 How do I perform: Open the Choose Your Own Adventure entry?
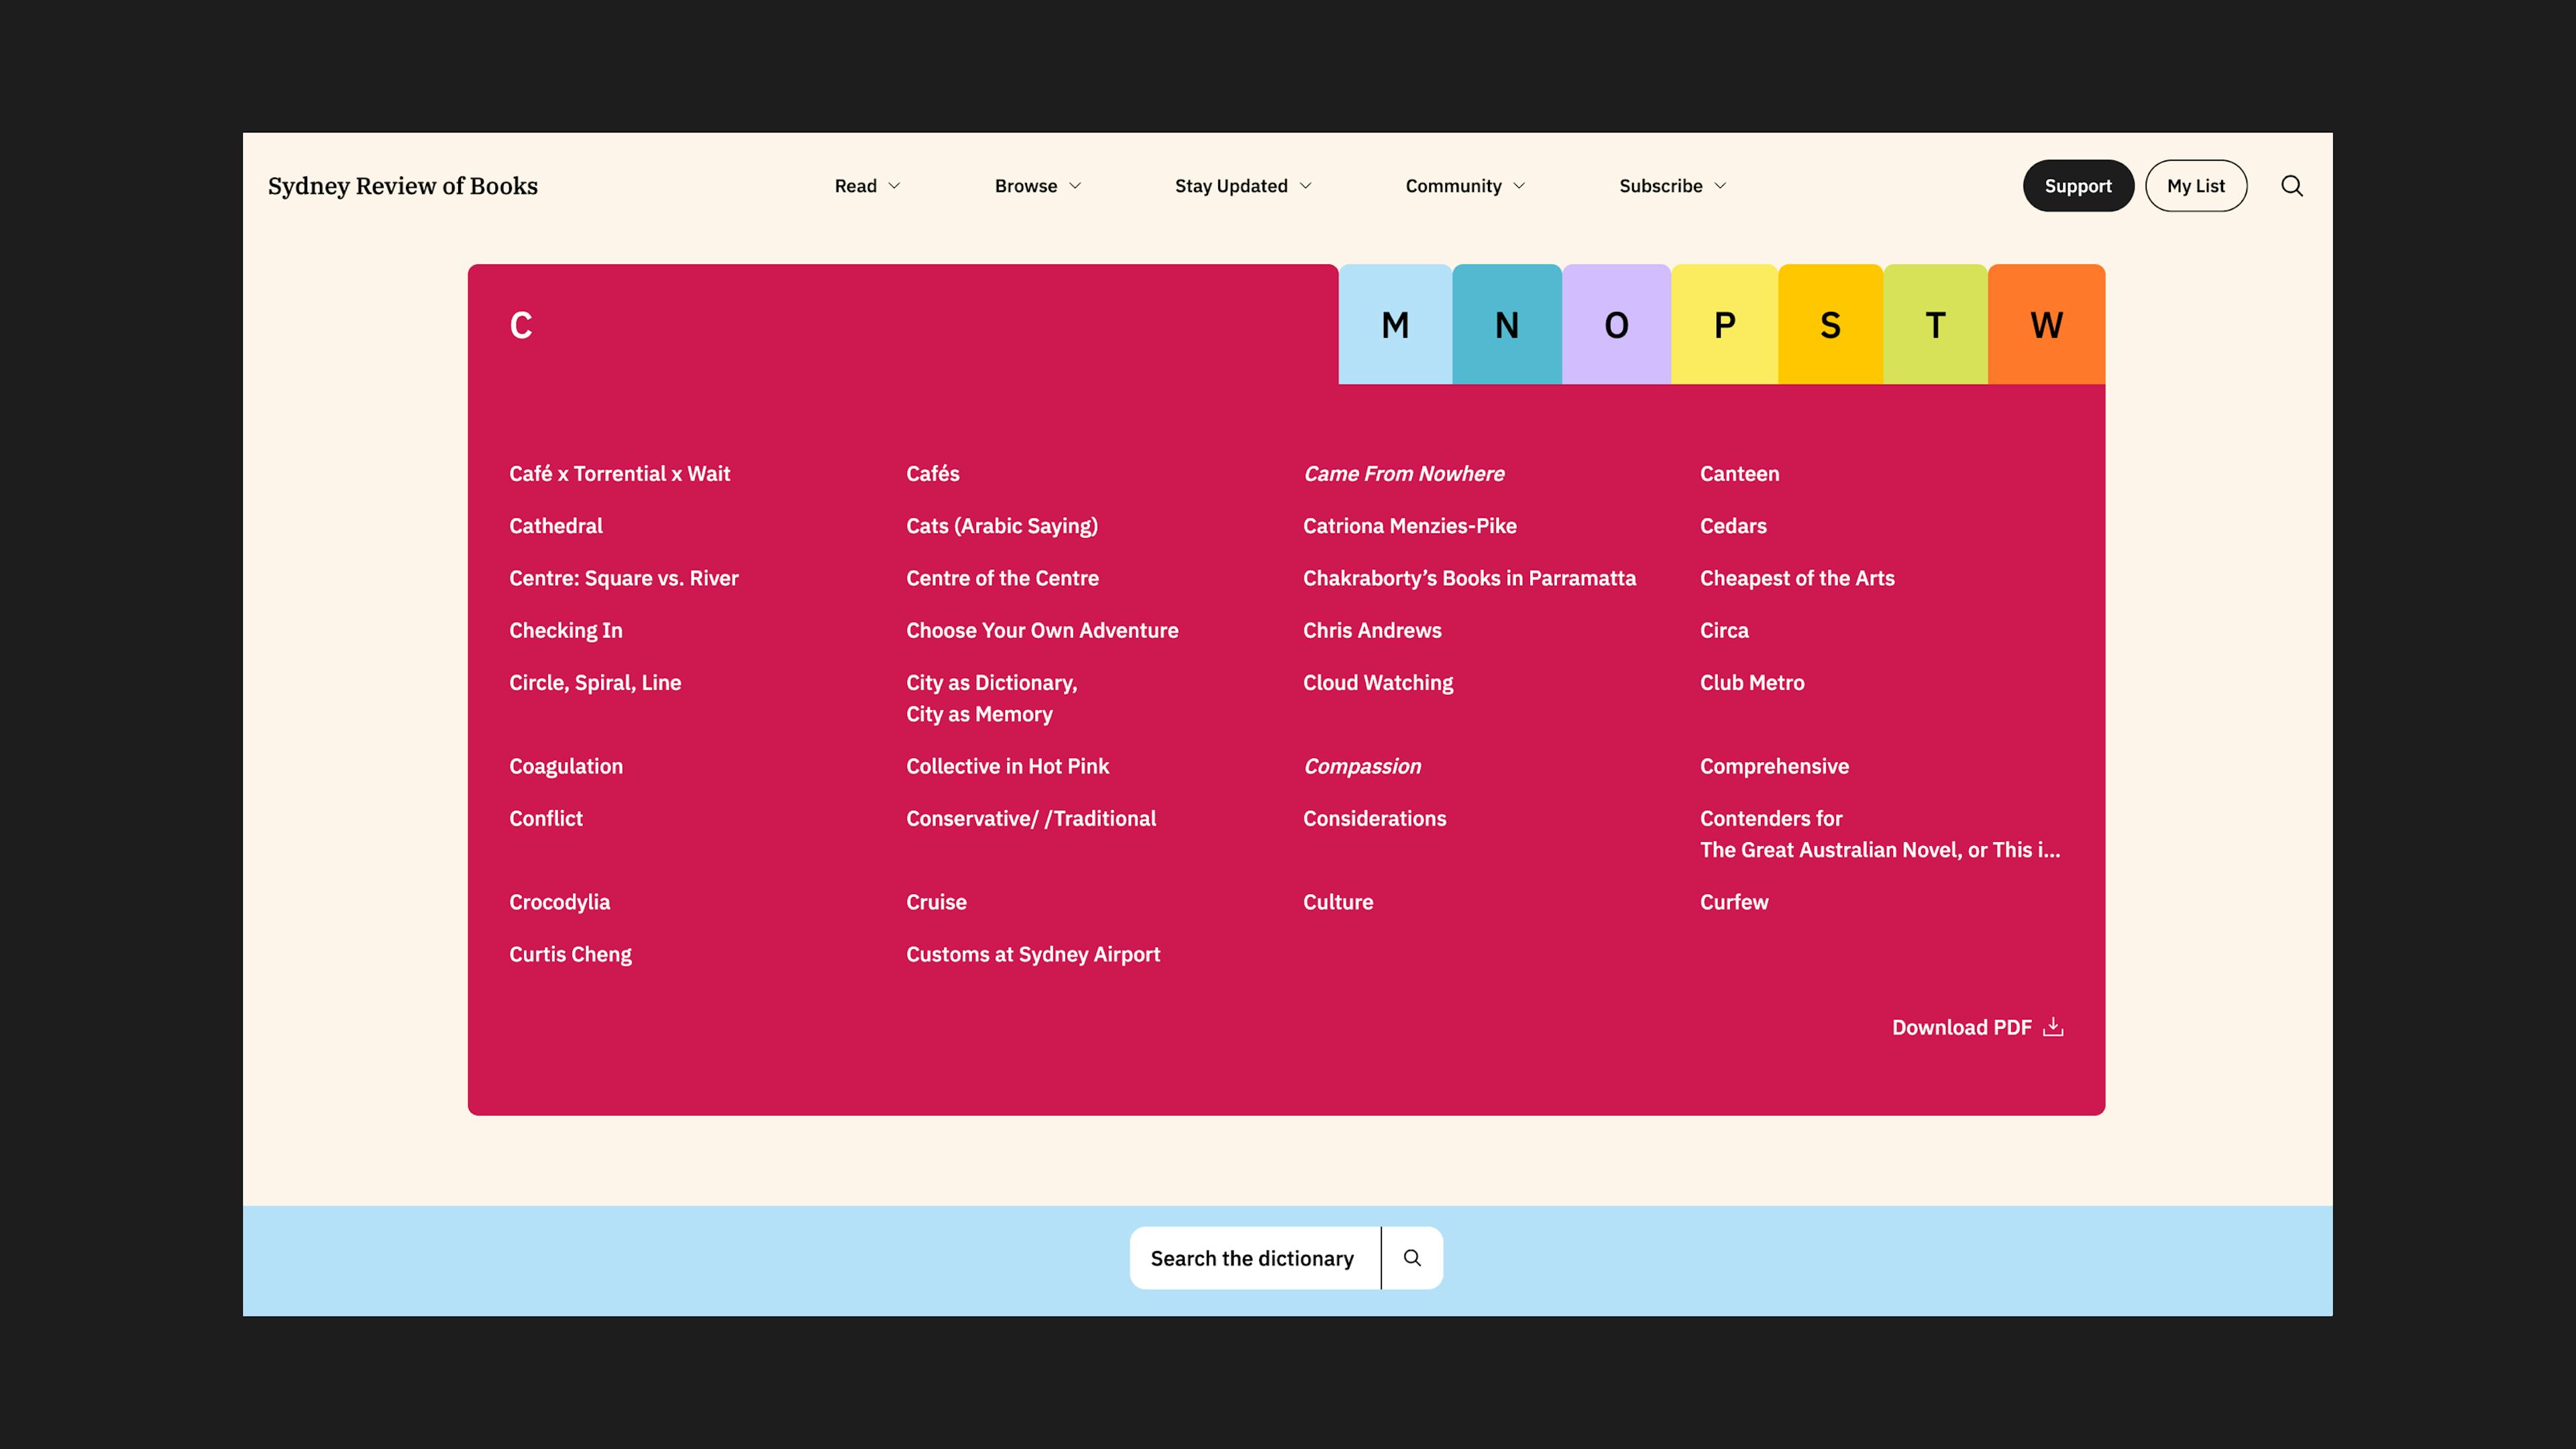[x=1042, y=630]
